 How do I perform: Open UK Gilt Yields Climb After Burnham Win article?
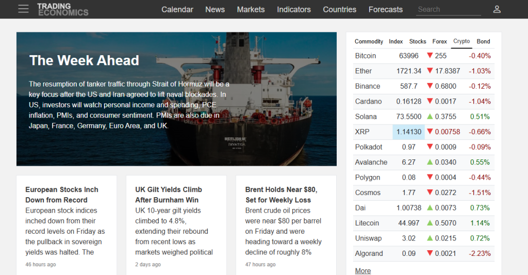169,195
